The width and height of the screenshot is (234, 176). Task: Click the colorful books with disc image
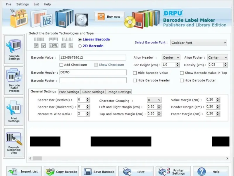(x=142, y=19)
